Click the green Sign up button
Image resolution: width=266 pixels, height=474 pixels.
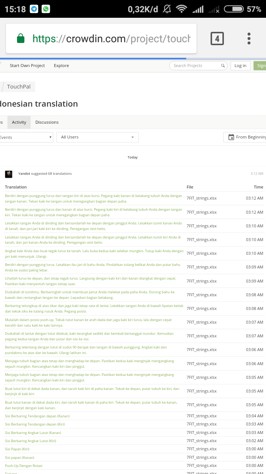coord(260,66)
